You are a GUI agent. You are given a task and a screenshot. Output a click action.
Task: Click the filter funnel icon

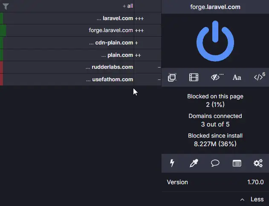coord(6,6)
